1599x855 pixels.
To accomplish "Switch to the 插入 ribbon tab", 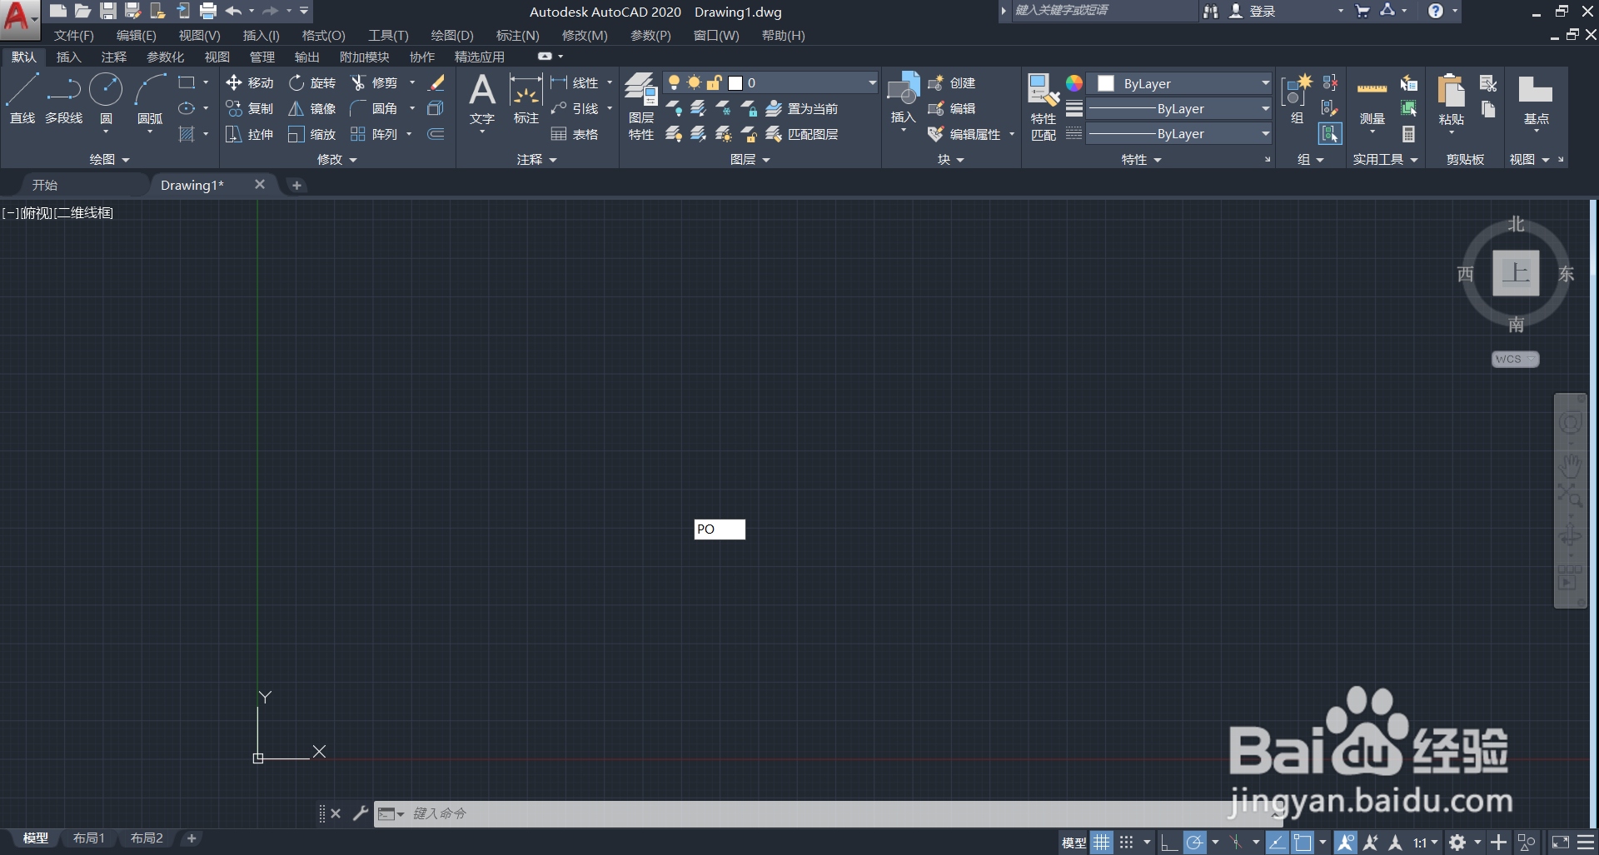I will click(68, 57).
